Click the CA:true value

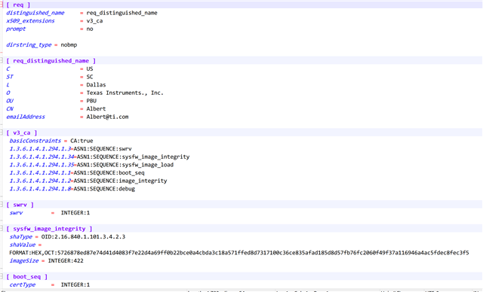point(82,141)
